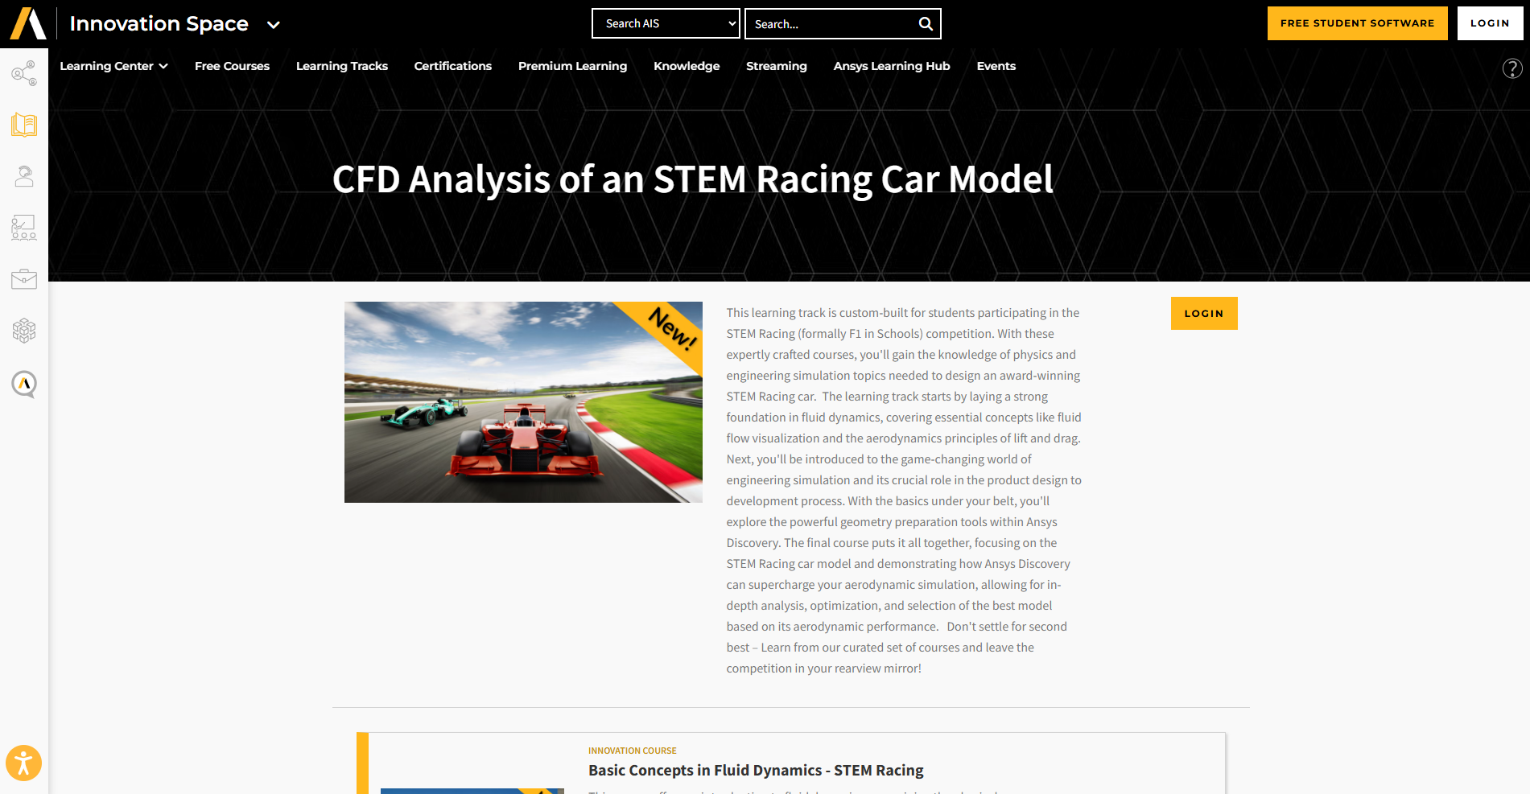Open the Premium Learning menu item
This screenshot has height=794, width=1530.
pos(572,66)
